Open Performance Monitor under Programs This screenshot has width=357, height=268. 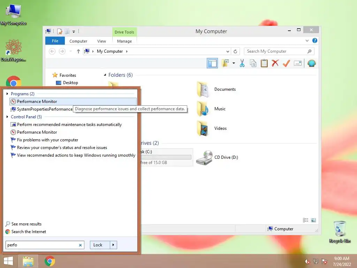coord(73,102)
